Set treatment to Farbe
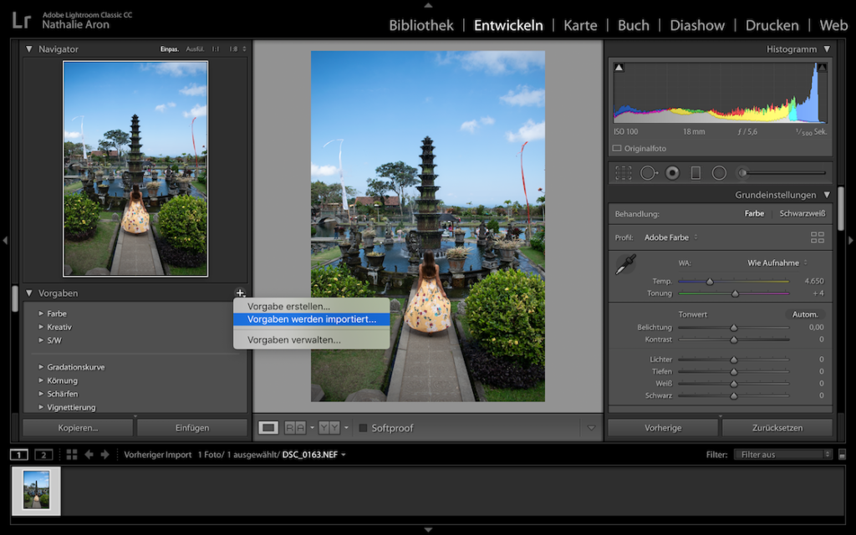 pyautogui.click(x=755, y=213)
